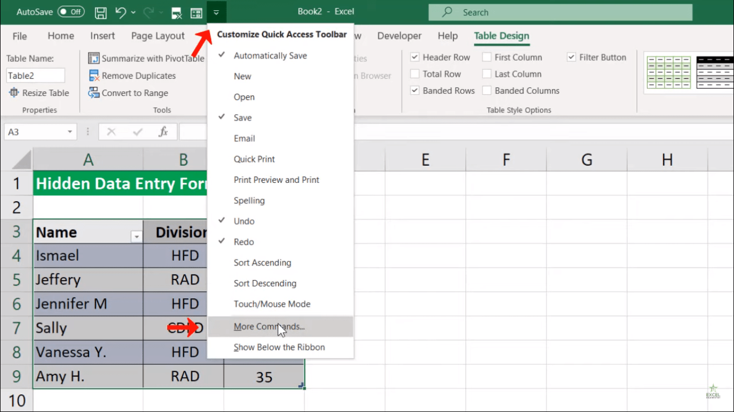
Task: Click Show Below the Ribbon menu entry
Action: pyautogui.click(x=279, y=347)
